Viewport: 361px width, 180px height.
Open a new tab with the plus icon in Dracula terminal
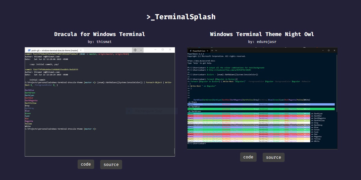pos(135,50)
